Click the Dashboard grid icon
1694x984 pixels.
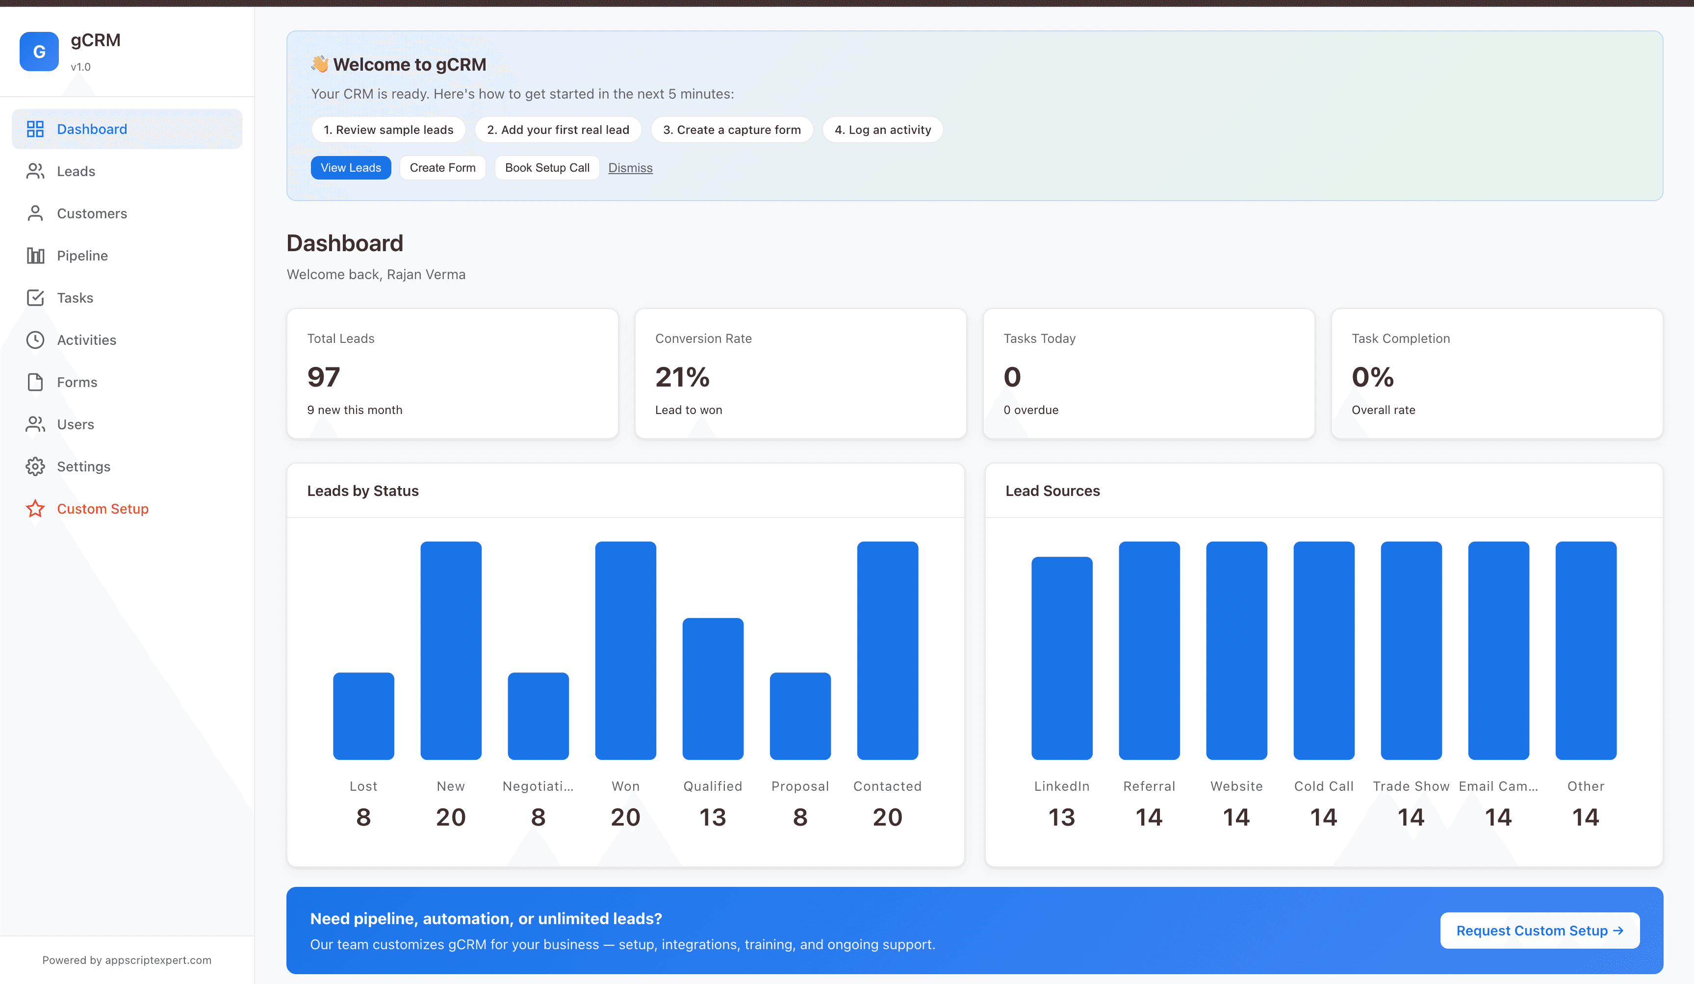click(x=35, y=129)
